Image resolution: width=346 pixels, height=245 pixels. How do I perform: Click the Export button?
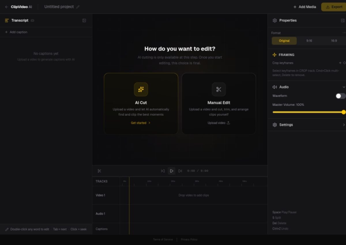click(334, 7)
